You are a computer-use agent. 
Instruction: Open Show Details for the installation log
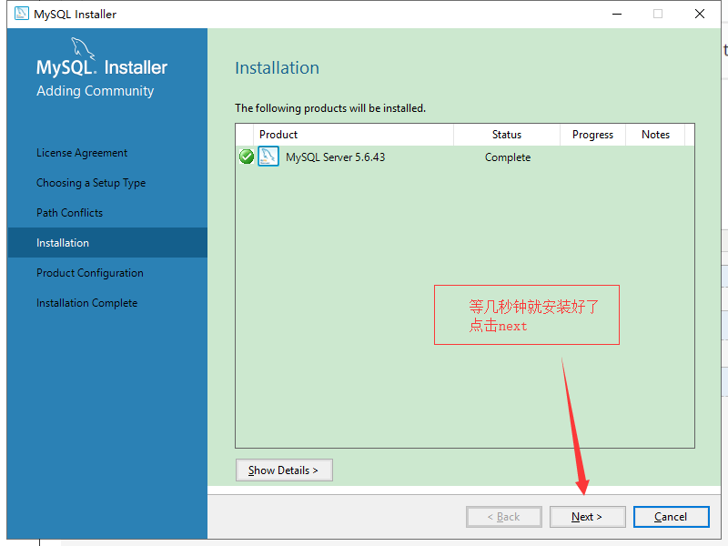284,470
